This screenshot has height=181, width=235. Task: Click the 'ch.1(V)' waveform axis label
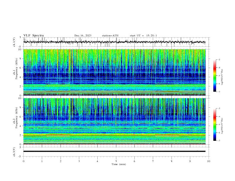tap(14, 42)
